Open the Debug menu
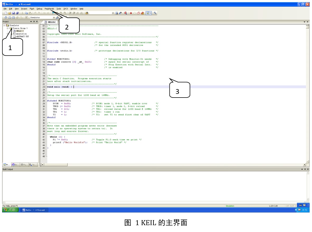The width and height of the screenshot is (312, 232). (x=39, y=9)
